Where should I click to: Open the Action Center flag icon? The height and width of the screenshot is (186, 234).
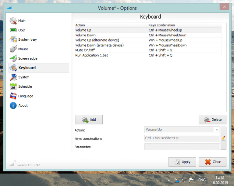click(191, 180)
